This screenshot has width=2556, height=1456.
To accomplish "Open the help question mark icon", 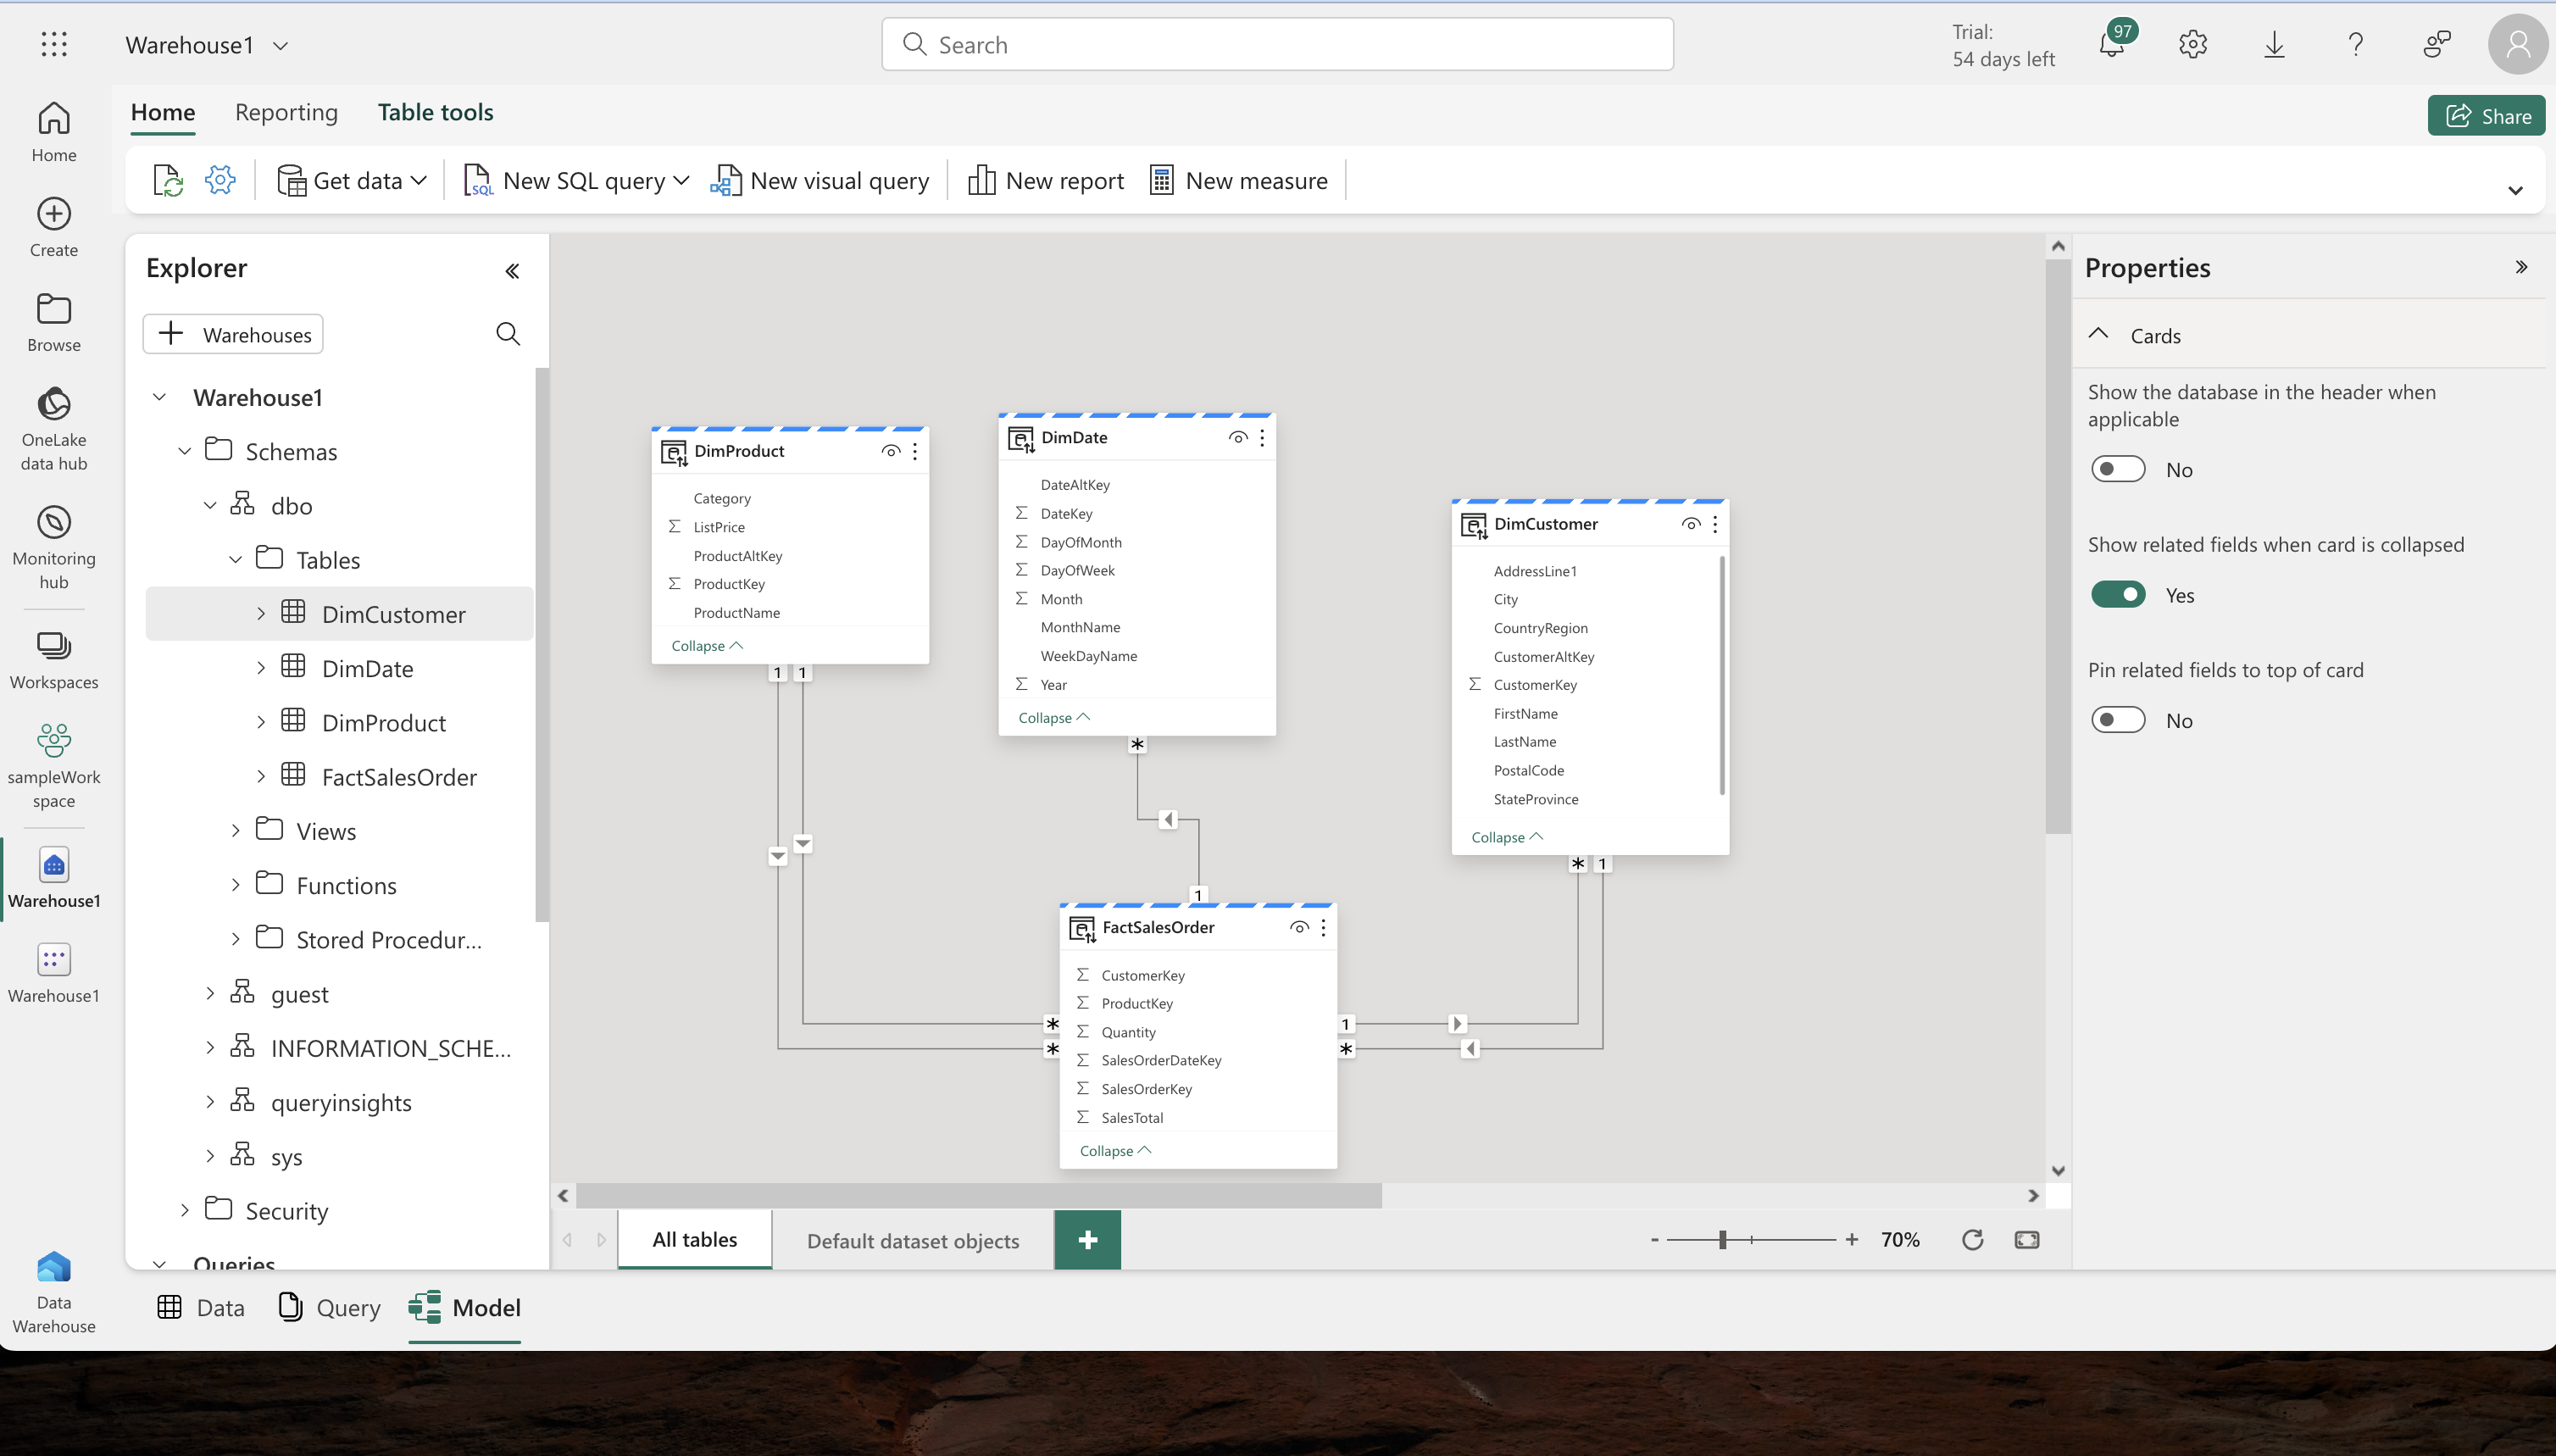I will tap(2355, 44).
